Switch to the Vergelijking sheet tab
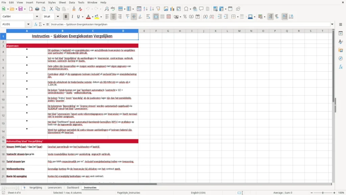 coord(35,188)
